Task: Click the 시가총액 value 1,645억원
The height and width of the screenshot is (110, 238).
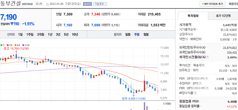Action: (x=230, y=25)
